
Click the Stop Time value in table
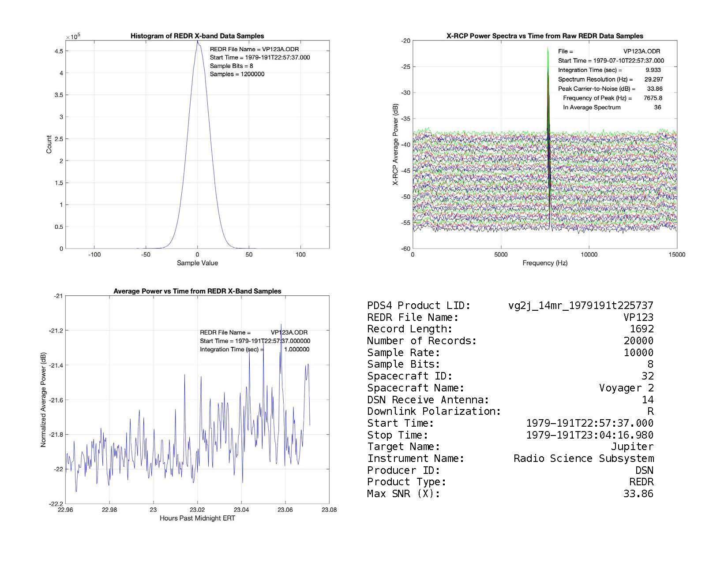coord(589,435)
